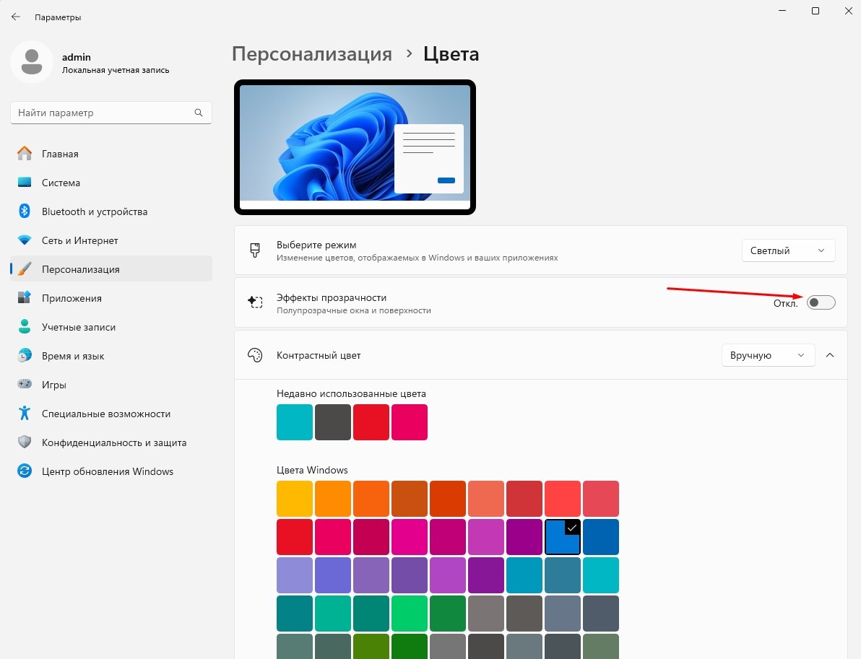The width and height of the screenshot is (861, 659).
Task: Click the Специальные возможности accessibility icon
Action: [25, 413]
